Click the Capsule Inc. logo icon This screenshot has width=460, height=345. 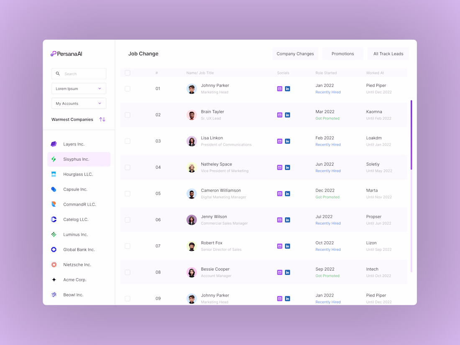point(54,189)
